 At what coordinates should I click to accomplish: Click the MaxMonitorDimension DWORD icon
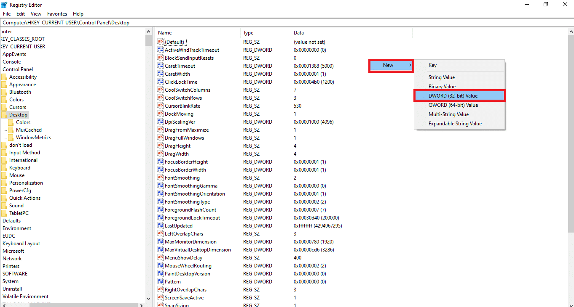(160, 242)
